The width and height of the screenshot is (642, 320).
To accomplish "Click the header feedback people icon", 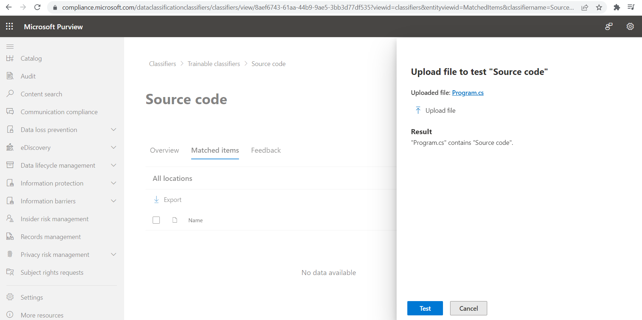I will click(609, 26).
